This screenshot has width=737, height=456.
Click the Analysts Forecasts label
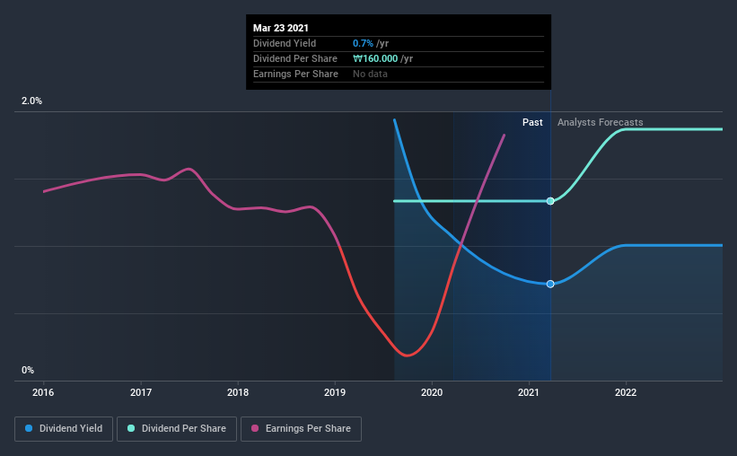(x=601, y=122)
